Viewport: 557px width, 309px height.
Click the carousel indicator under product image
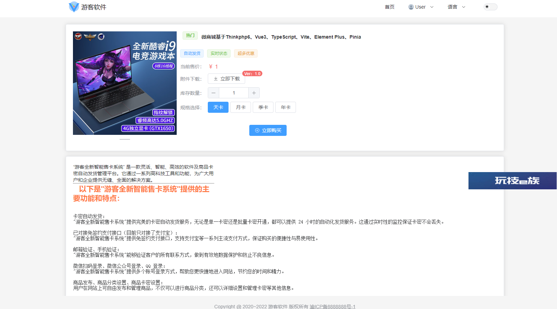click(125, 139)
